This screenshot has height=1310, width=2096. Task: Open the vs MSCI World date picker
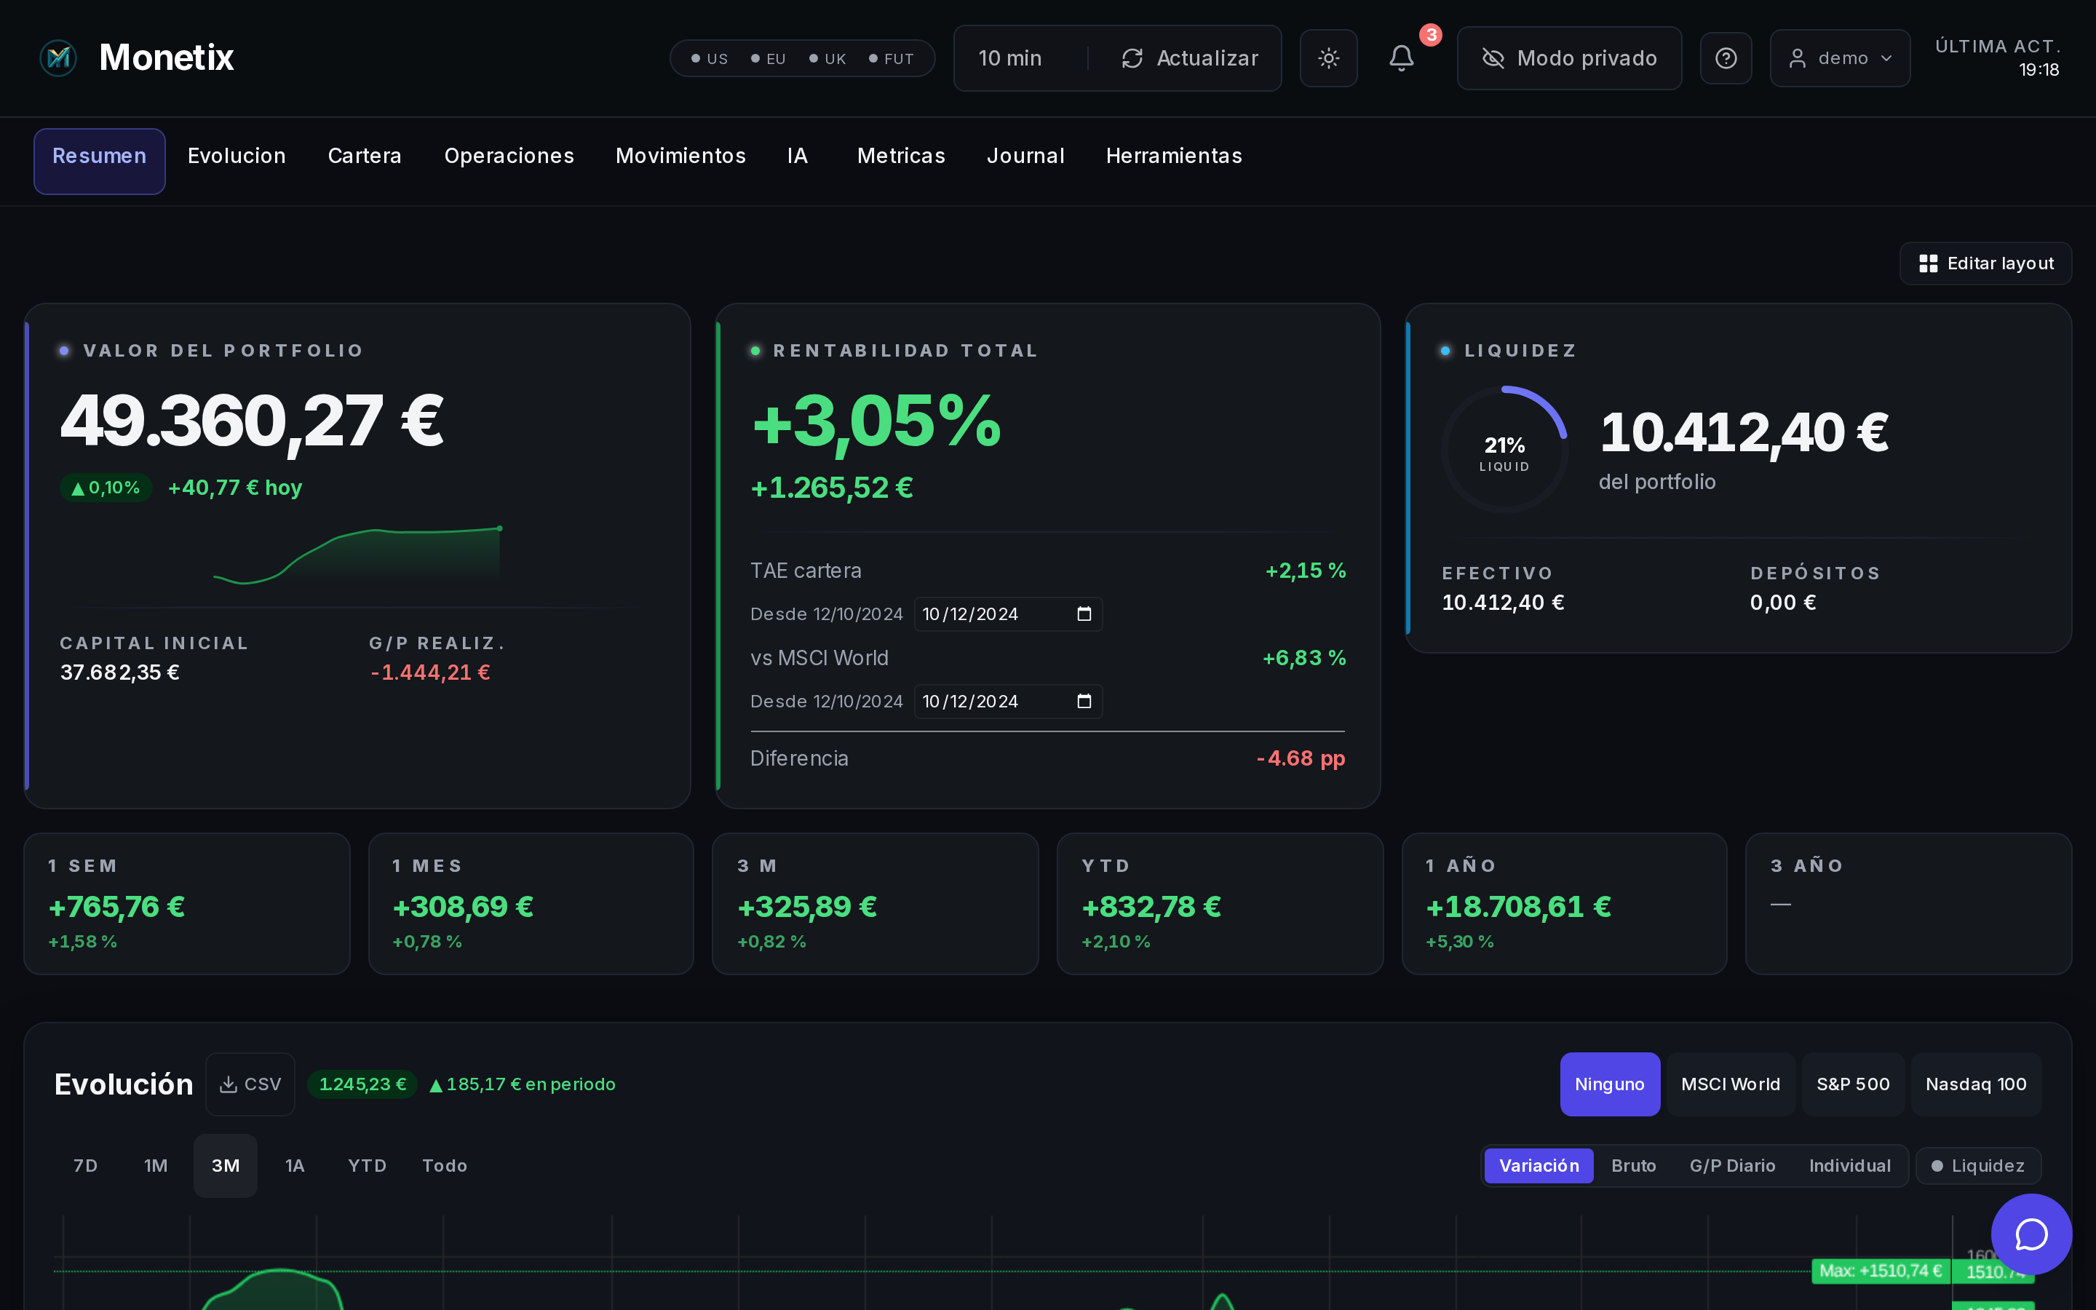coord(1083,701)
